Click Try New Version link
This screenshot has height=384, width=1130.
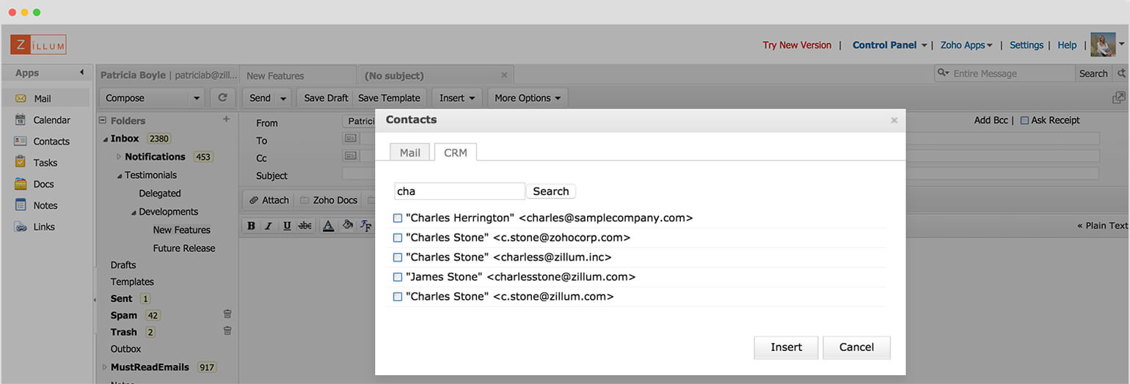797,45
